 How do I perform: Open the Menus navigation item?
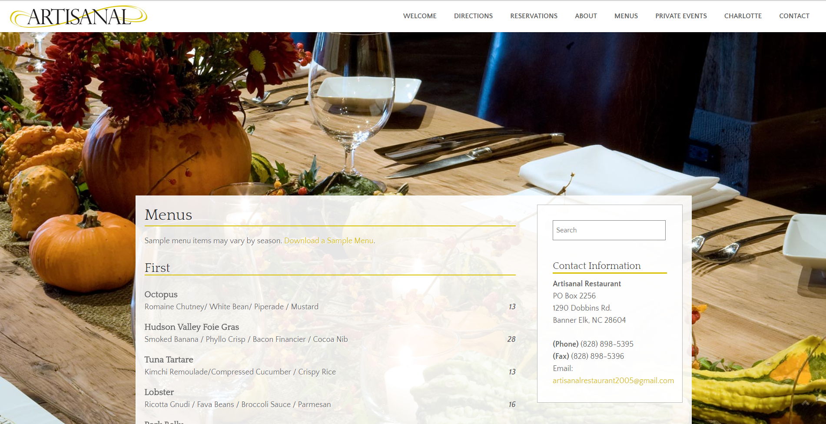(x=626, y=16)
